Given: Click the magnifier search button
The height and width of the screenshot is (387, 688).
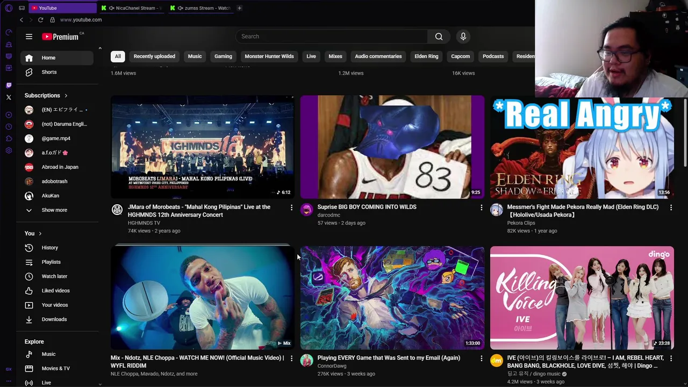Looking at the screenshot, I should coord(439,37).
